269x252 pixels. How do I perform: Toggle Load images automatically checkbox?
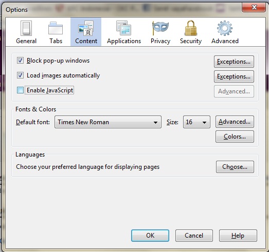click(x=20, y=75)
